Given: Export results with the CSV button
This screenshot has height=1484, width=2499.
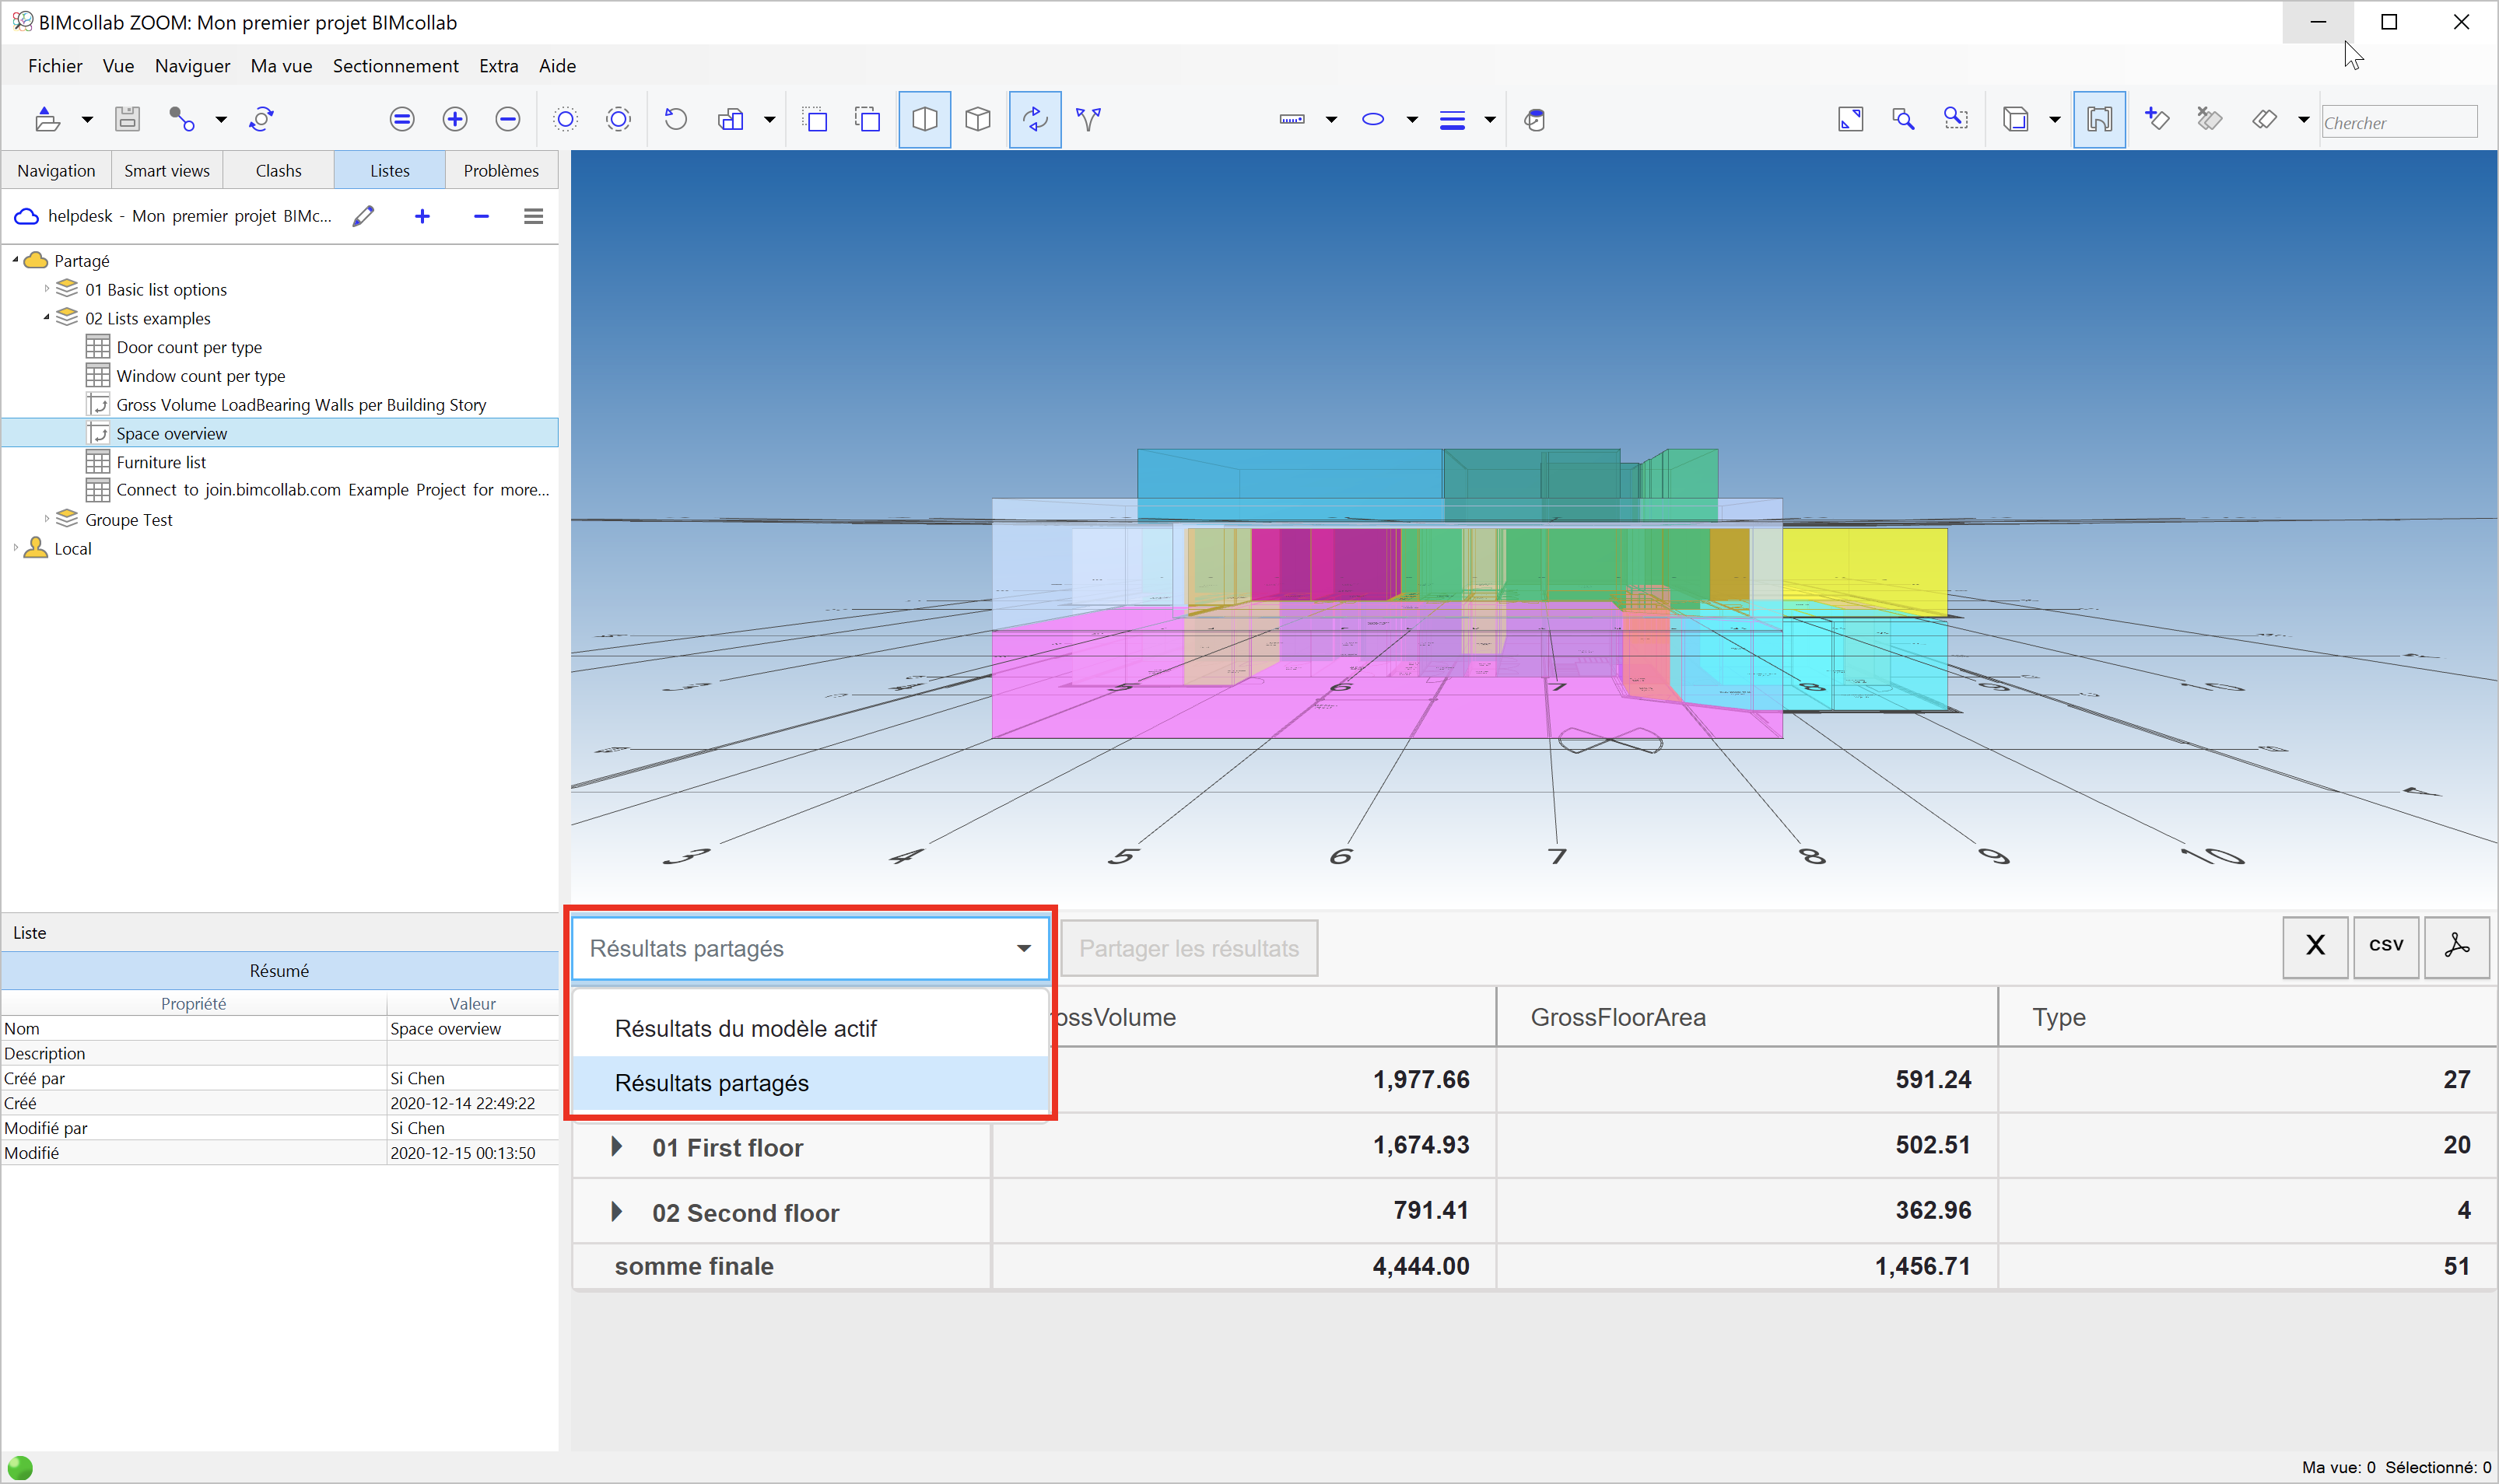Looking at the screenshot, I should click(x=2386, y=946).
